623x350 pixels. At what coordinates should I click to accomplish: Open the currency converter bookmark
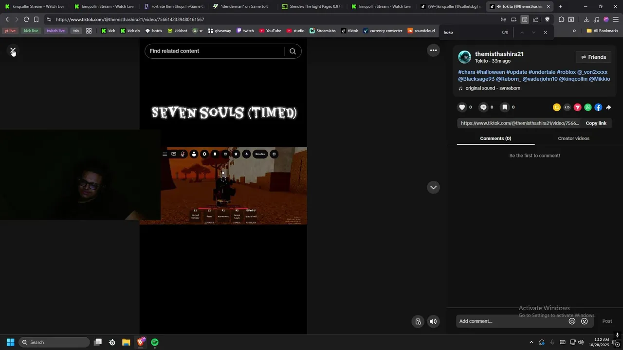383,31
